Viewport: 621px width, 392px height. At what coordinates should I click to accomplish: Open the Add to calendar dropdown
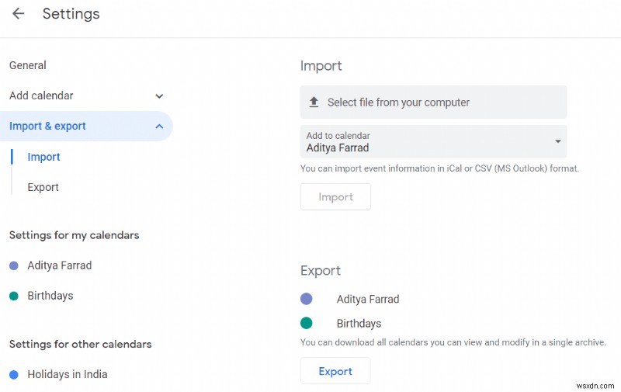coord(433,142)
